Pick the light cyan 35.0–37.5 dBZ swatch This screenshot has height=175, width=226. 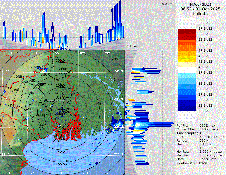click(x=187, y=75)
